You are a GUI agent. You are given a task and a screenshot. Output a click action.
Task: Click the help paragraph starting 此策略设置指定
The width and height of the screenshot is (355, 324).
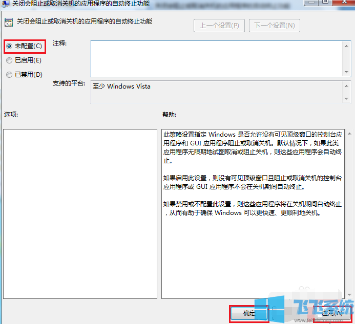click(253, 147)
